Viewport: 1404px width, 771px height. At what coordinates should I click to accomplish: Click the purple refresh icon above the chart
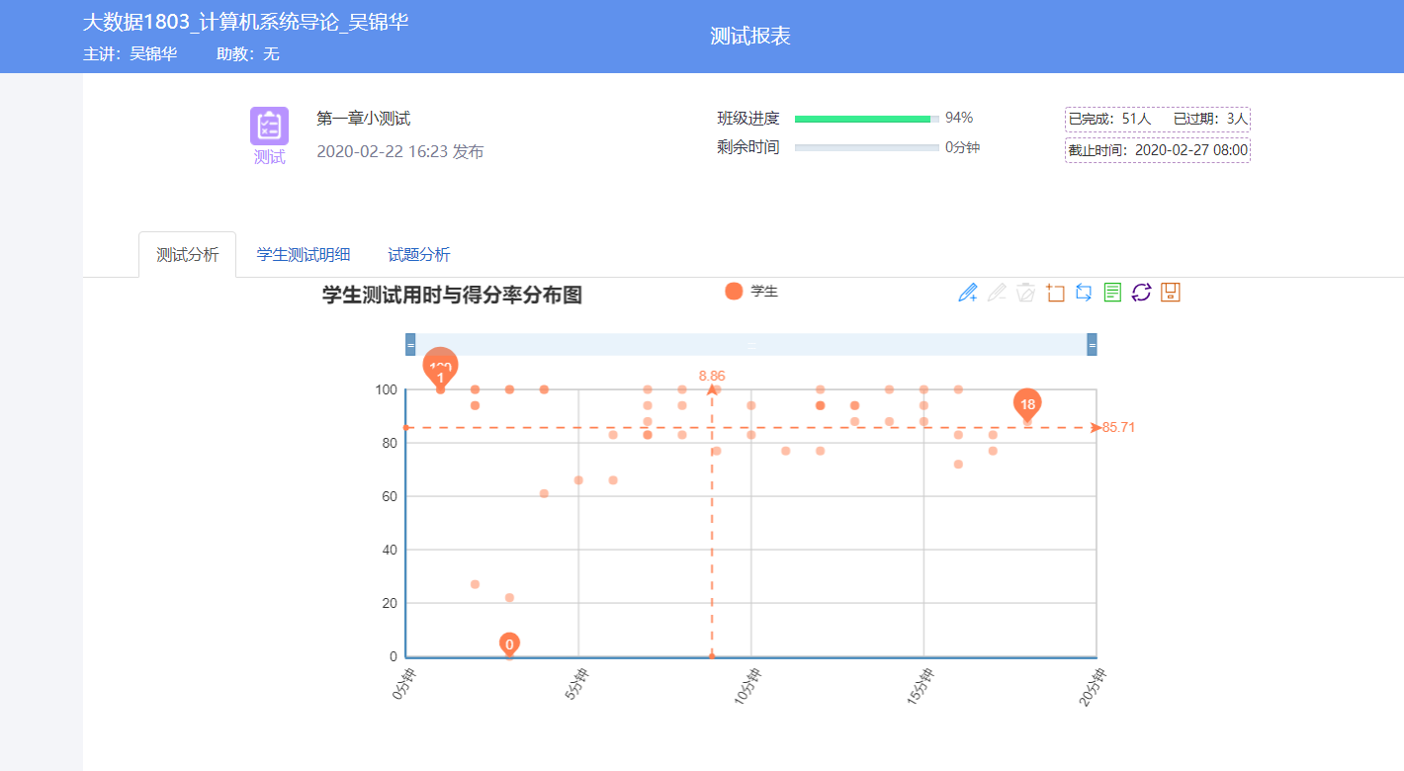click(1141, 292)
